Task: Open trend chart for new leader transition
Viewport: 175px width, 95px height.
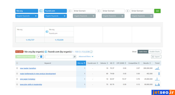Action: [x=157, y=68]
